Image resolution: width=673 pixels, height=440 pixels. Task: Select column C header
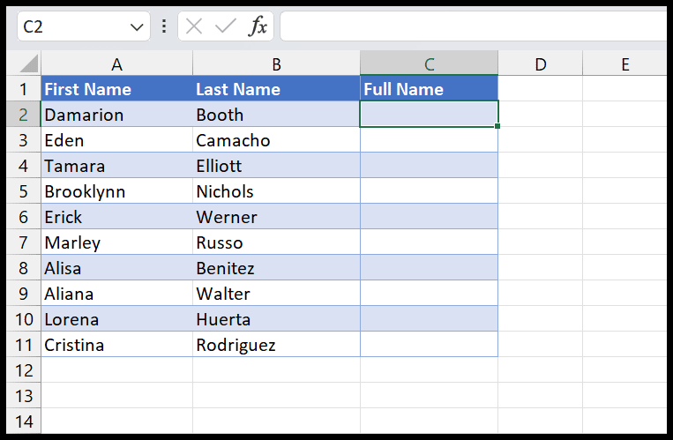tap(430, 64)
